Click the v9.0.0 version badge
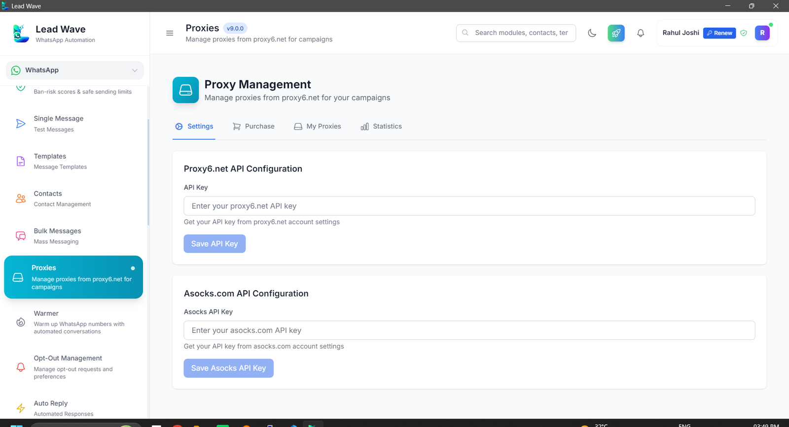The image size is (789, 427). (x=235, y=29)
